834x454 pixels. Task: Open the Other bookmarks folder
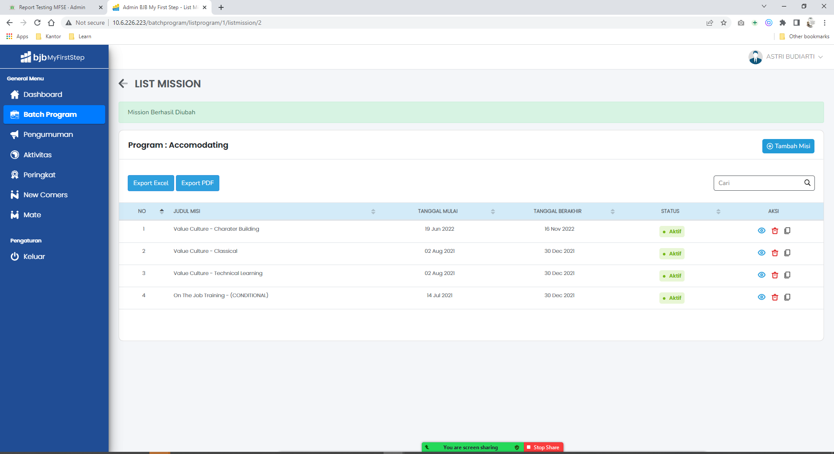click(804, 36)
